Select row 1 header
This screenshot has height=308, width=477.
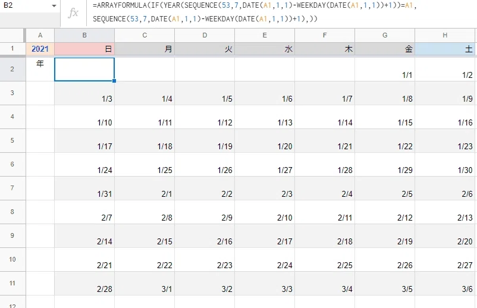pyautogui.click(x=12, y=49)
